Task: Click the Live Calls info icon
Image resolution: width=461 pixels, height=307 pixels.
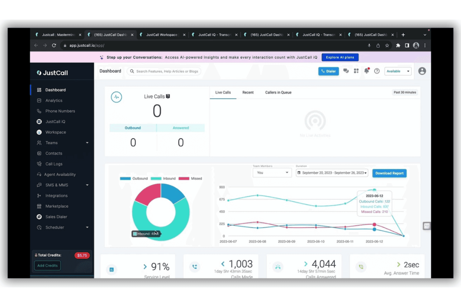Action: point(168,96)
